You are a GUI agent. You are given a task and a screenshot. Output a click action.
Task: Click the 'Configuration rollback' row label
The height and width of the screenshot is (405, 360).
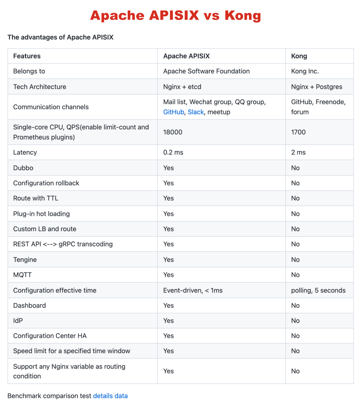click(46, 183)
